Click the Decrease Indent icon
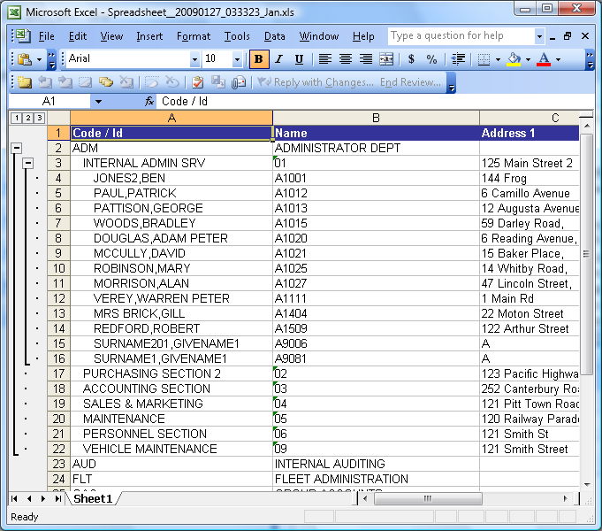602x531 pixels. coord(458,59)
